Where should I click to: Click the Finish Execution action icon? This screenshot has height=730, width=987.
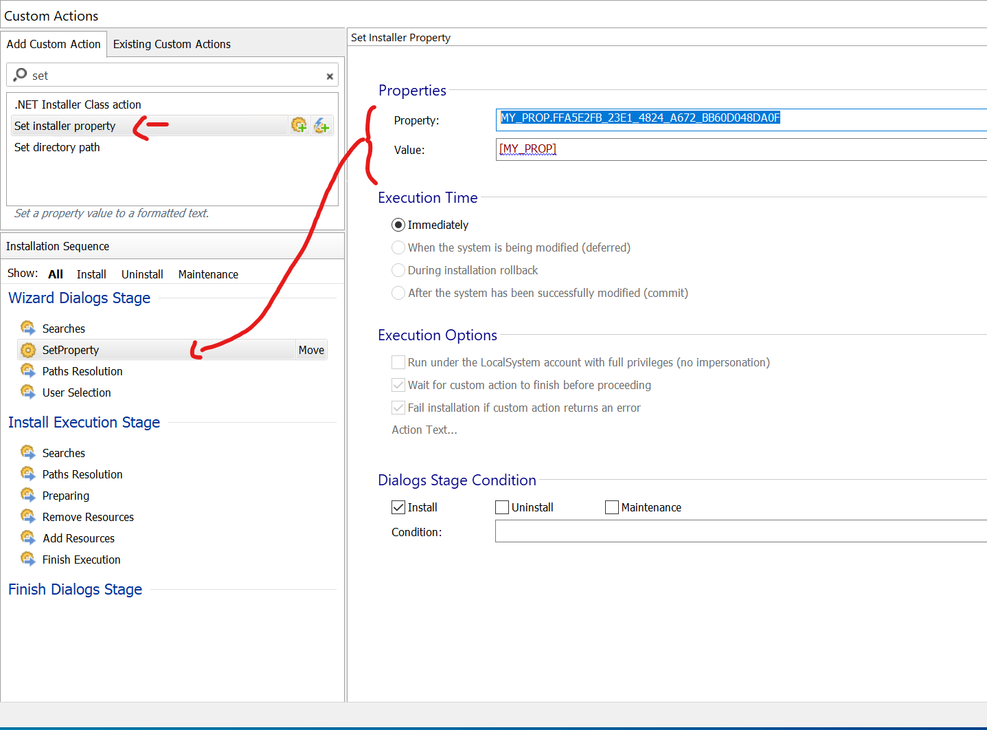coord(28,559)
